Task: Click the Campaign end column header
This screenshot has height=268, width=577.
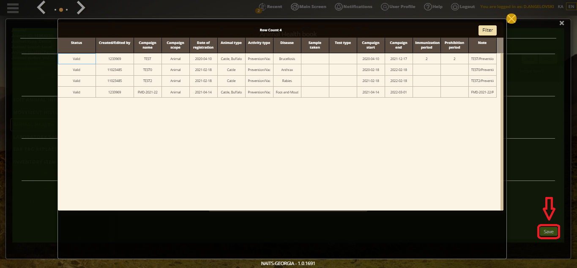Action: click(399, 45)
